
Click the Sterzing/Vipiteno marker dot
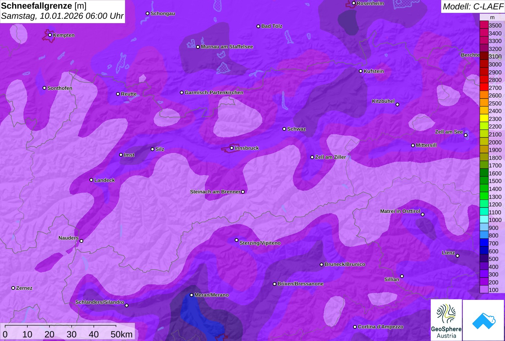click(237, 240)
